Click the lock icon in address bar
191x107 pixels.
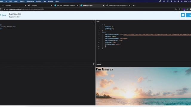[x=4, y=9]
